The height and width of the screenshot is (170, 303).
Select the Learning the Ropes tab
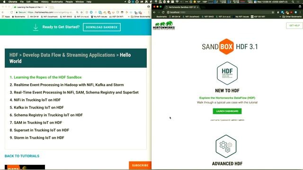pyautogui.click(x=30, y=7)
